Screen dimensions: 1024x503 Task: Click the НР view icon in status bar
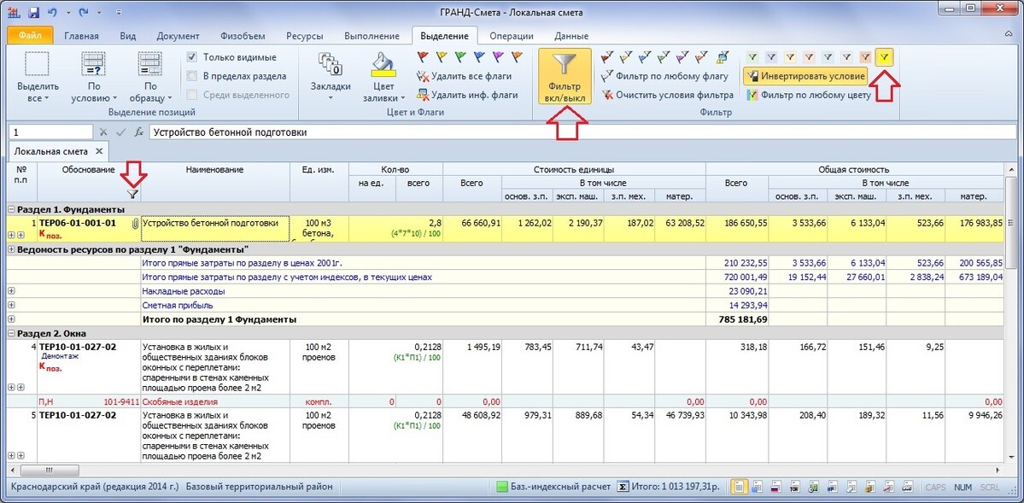(833, 487)
